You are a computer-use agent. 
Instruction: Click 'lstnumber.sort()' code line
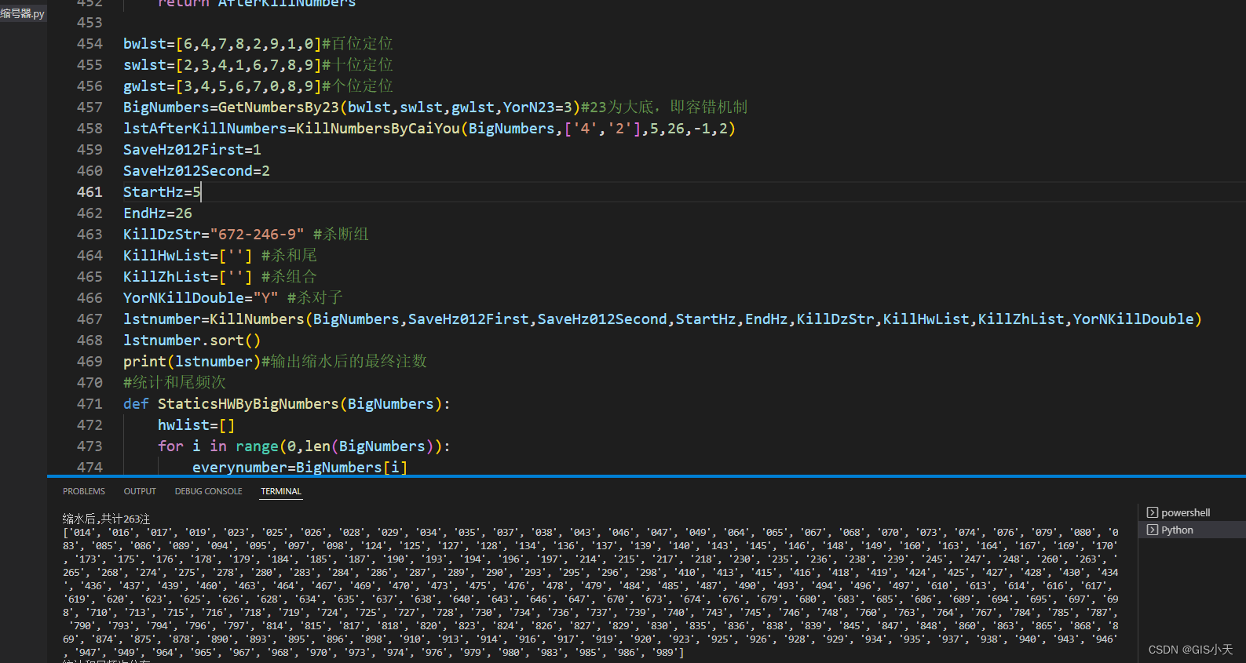[192, 340]
